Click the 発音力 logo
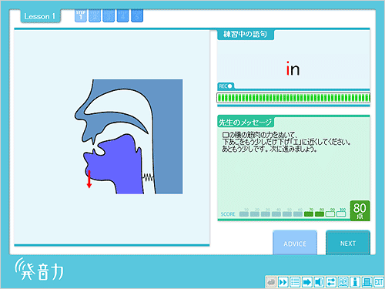Screen dimensions: 385x289 tap(39, 269)
